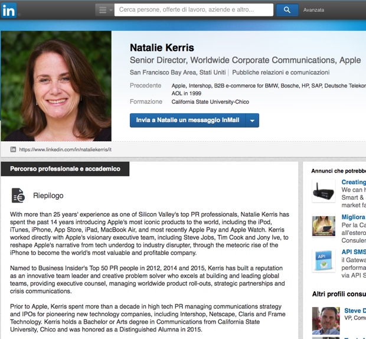Open the 'API SMS' ad link
The image size is (366, 339).
point(354,252)
